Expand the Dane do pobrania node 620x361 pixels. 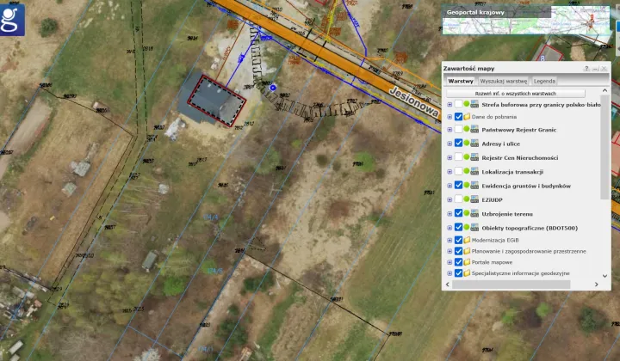coord(449,117)
